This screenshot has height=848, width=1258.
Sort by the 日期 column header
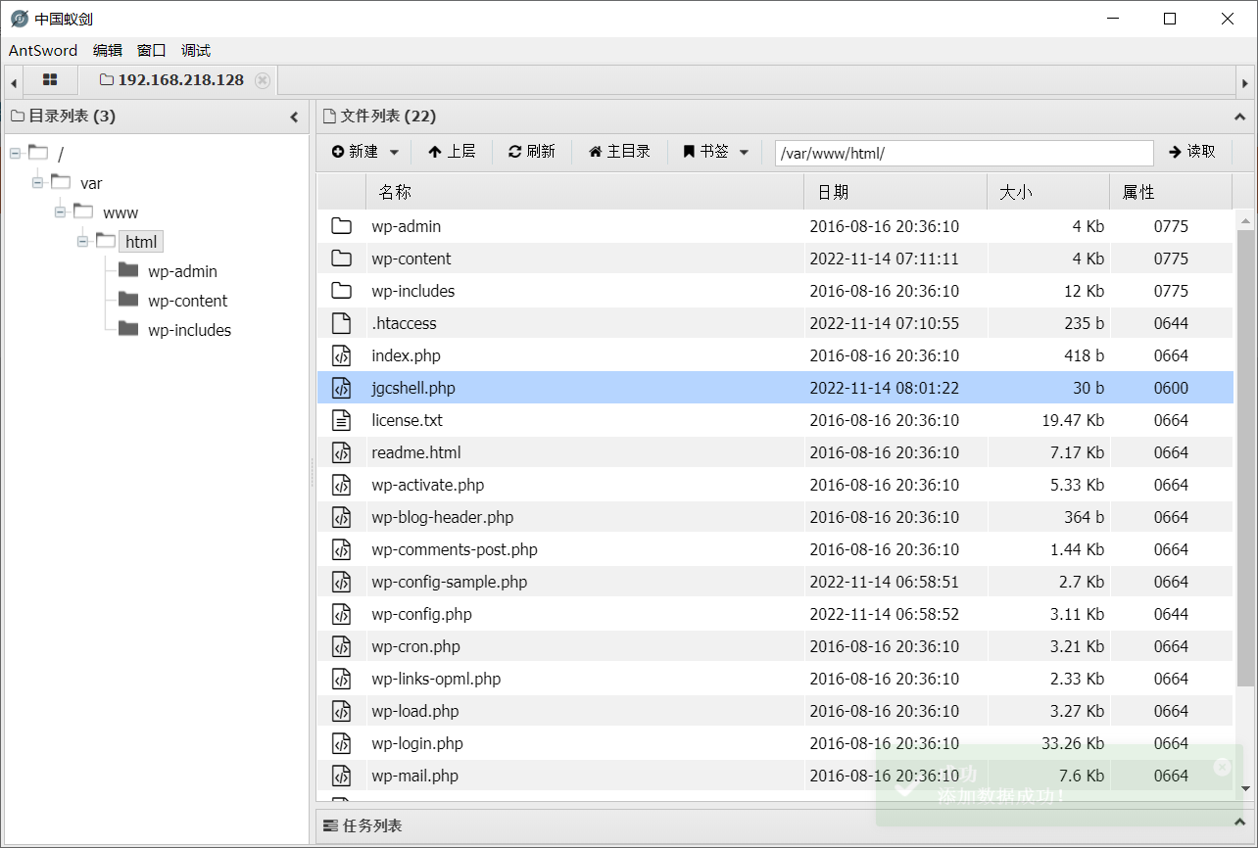pos(895,192)
